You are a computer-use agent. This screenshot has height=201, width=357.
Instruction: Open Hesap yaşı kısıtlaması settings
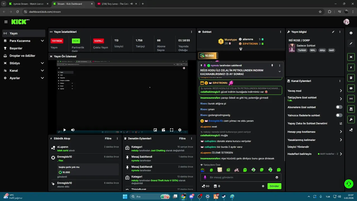click(x=315, y=132)
